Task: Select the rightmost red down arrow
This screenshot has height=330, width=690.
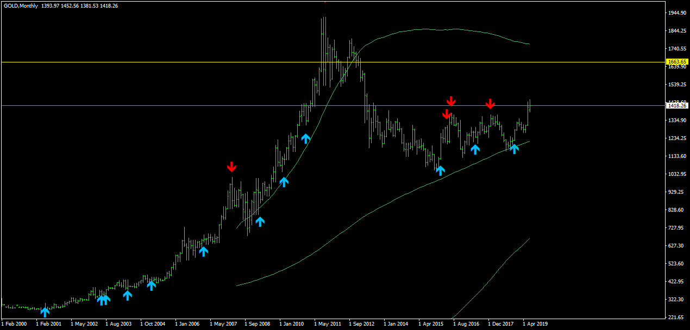Action: pos(490,104)
